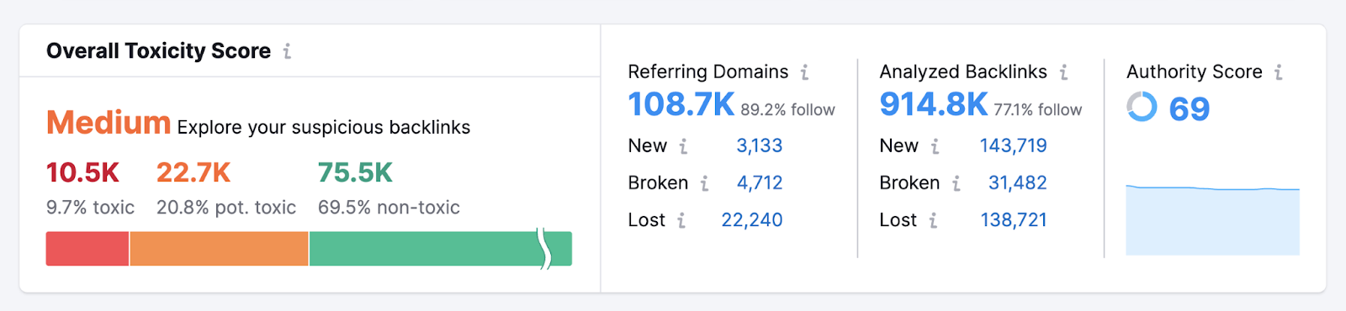Click info icon beside Referring Domains New

click(683, 146)
